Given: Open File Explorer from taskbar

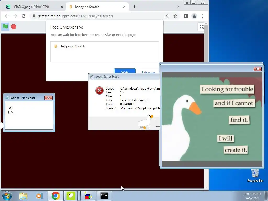Looking at the screenshot, I should pyautogui.click(x=23, y=196).
